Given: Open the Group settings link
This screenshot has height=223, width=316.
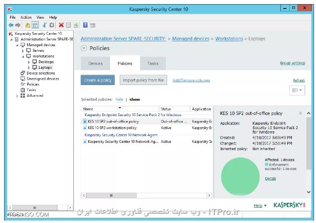Looking at the screenshot, I should point(293,63).
